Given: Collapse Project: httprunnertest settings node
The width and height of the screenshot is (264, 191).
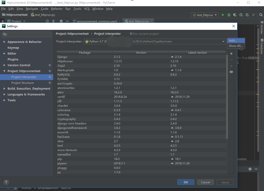Looking at the screenshot, I should pyautogui.click(x=5, y=71).
